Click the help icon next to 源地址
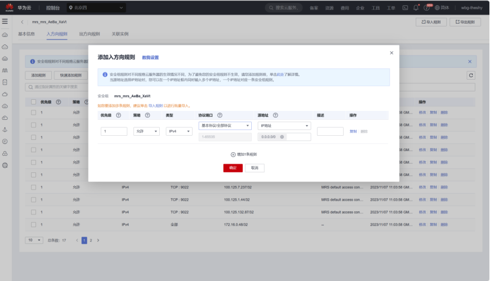Screen dimensions: 490x281 point(275,115)
